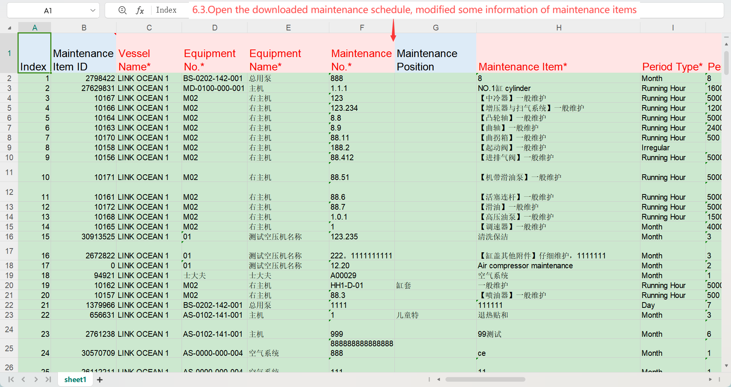Image resolution: width=731 pixels, height=387 pixels.
Task: Select cell with ID 27629831
Action: [84, 88]
